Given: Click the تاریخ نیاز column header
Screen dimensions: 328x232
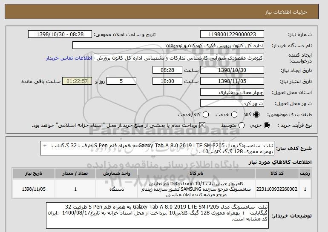Looking at the screenshot, I should 34,174.
